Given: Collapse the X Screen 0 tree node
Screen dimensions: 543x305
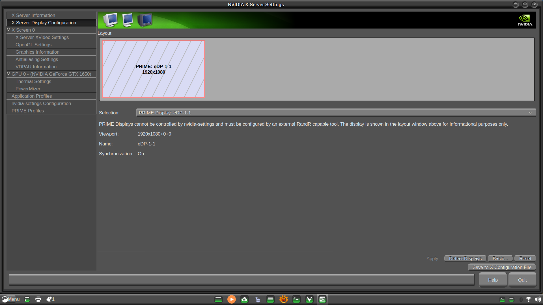Looking at the screenshot, I should click(x=8, y=30).
